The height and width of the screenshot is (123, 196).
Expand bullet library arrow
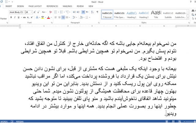(58, 12)
